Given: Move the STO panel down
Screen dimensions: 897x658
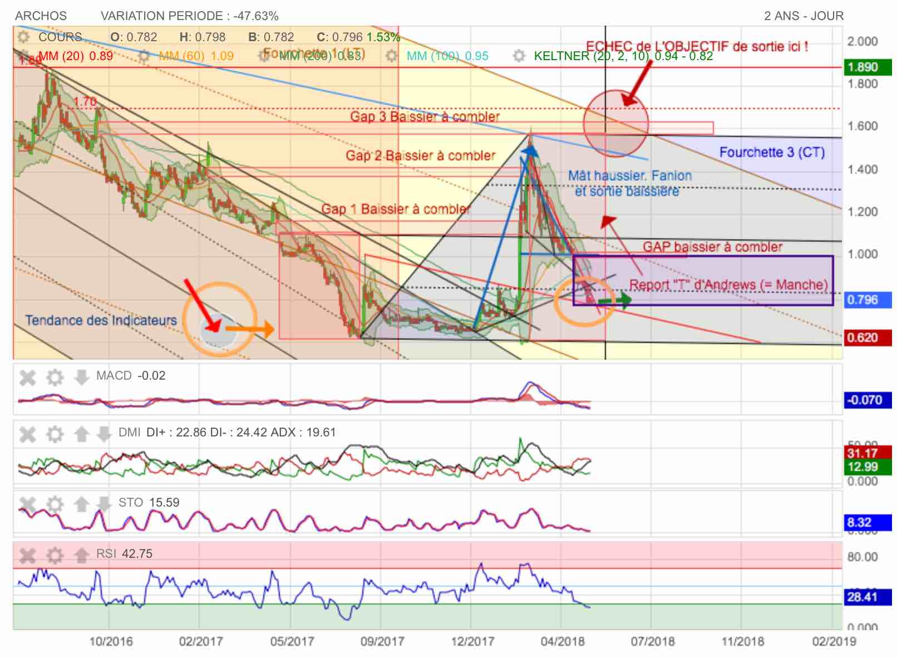Looking at the screenshot, I should pos(103,504).
